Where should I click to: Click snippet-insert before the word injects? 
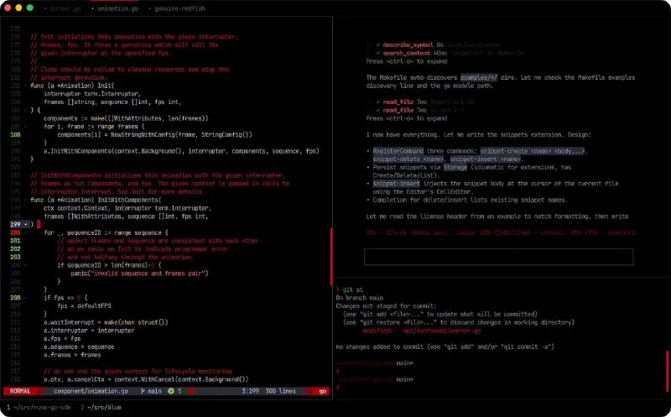click(x=396, y=183)
